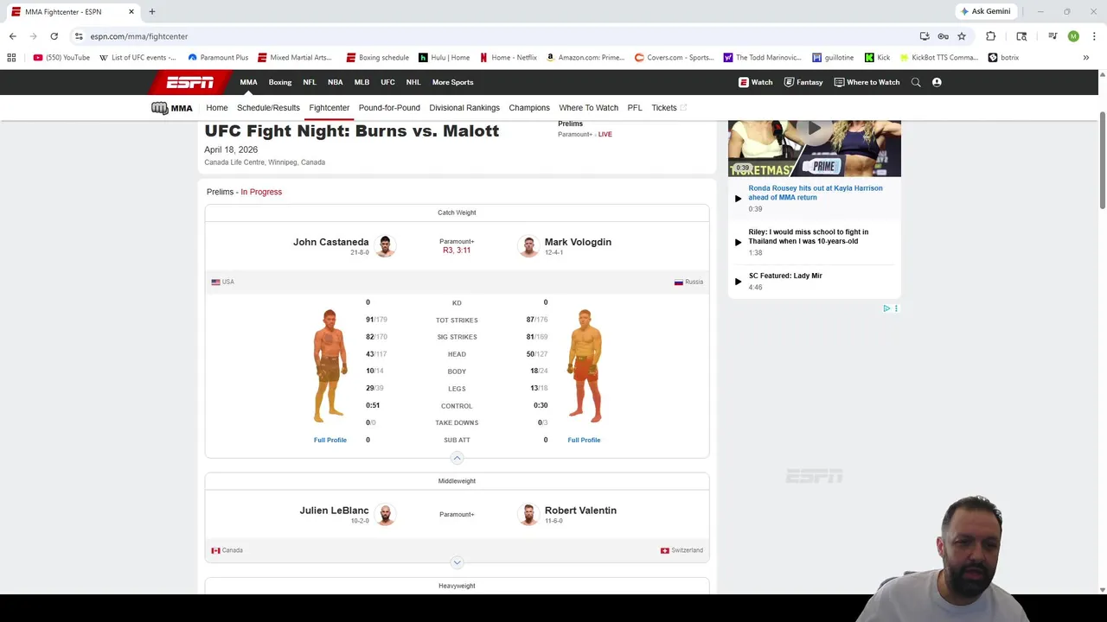Open Pound-for-Pound tab
Image resolution: width=1107 pixels, height=622 pixels.
389,108
